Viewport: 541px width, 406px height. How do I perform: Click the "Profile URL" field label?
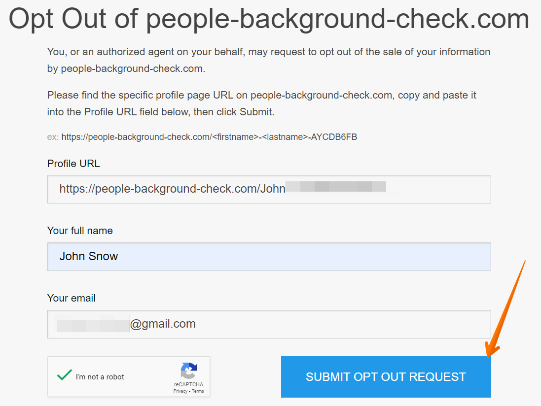(73, 164)
